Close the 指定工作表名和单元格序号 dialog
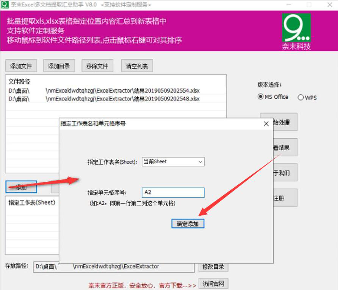Viewport: 338px width, 290px height. point(266,123)
